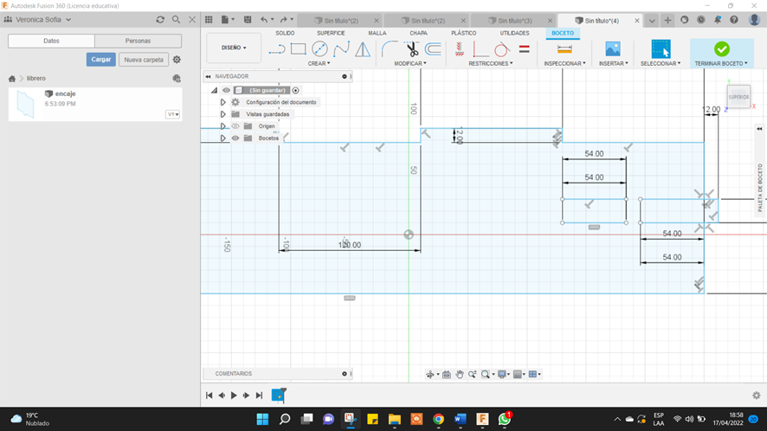The width and height of the screenshot is (767, 431).
Task: Select the Spline sketch tool
Action: pos(341,49)
